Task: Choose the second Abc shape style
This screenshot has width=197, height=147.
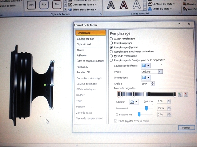Action: pyautogui.click(x=44, y=5)
